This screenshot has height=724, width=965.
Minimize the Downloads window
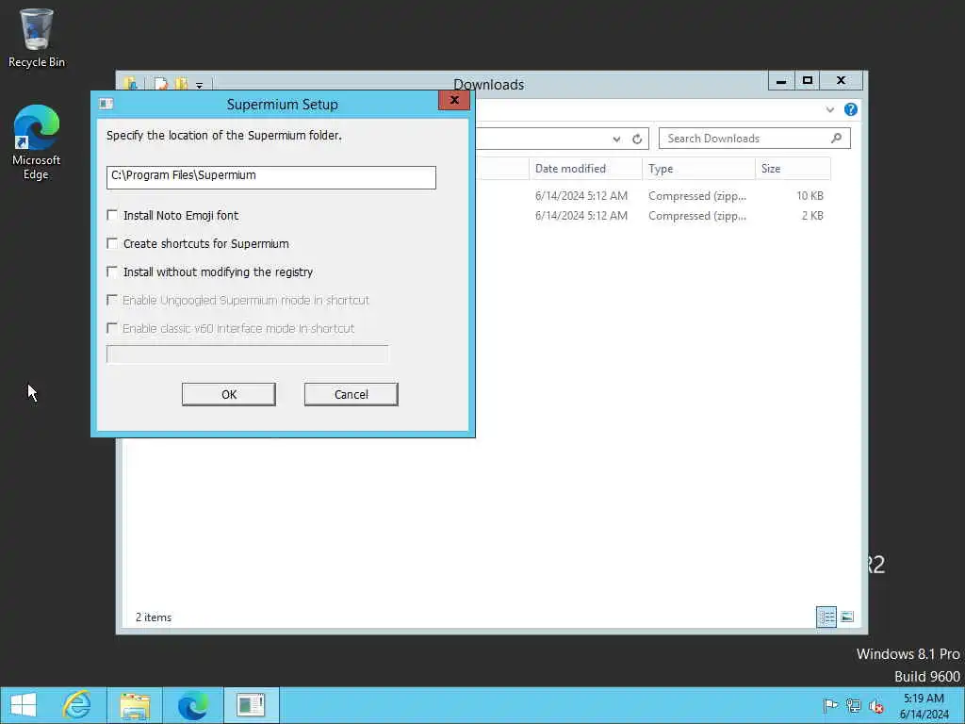tap(781, 81)
